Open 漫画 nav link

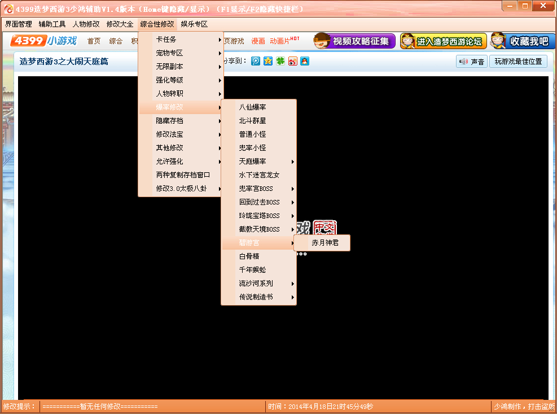pos(258,41)
